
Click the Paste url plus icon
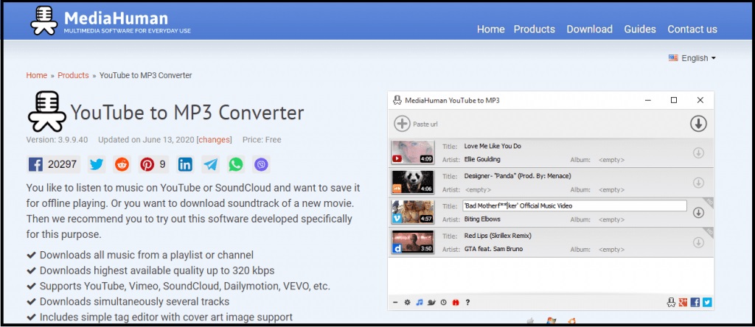click(x=402, y=124)
